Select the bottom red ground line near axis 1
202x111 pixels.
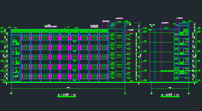[130, 81]
